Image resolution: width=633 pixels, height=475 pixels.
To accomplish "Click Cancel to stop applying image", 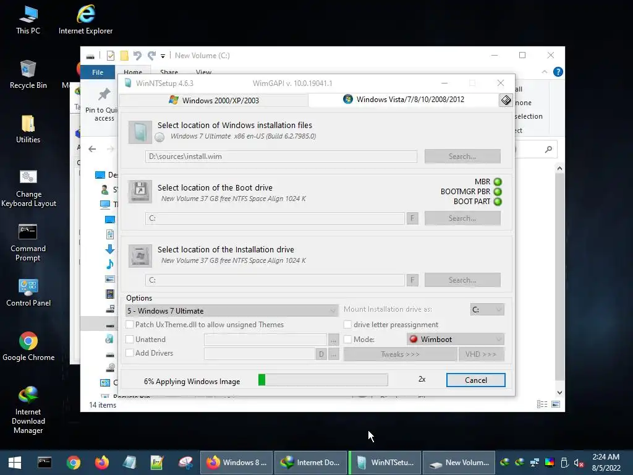I will 475,380.
